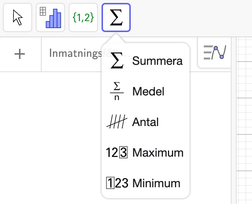Click the 123 icon with boxed 1

tap(117, 183)
